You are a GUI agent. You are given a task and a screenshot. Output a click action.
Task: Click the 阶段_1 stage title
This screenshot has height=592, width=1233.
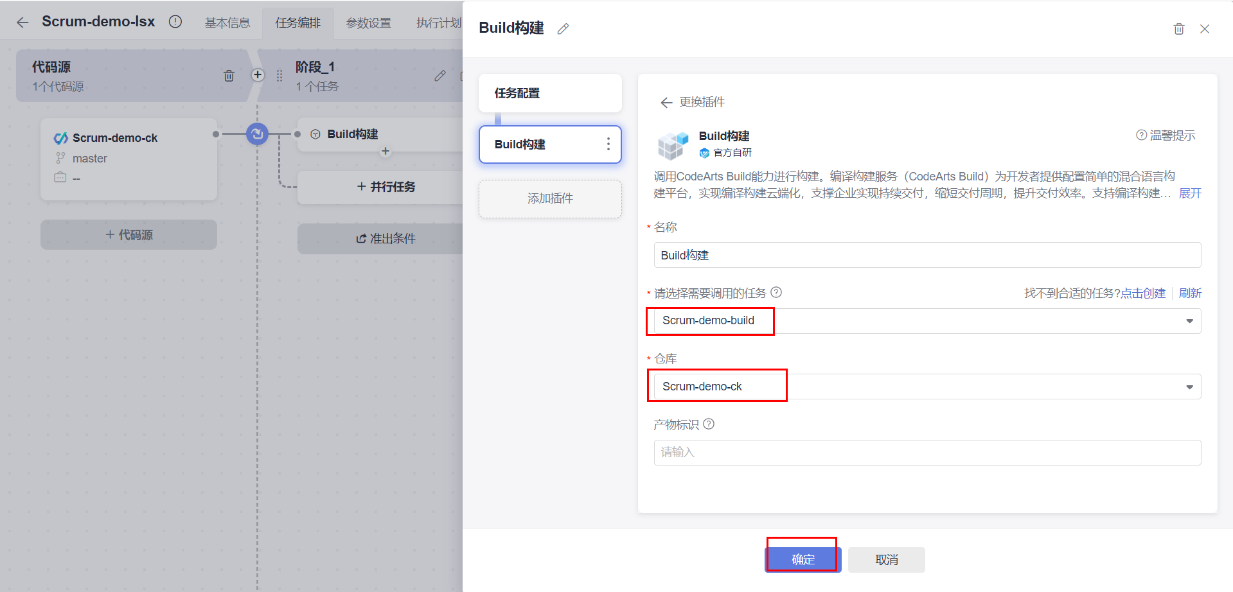coord(315,67)
